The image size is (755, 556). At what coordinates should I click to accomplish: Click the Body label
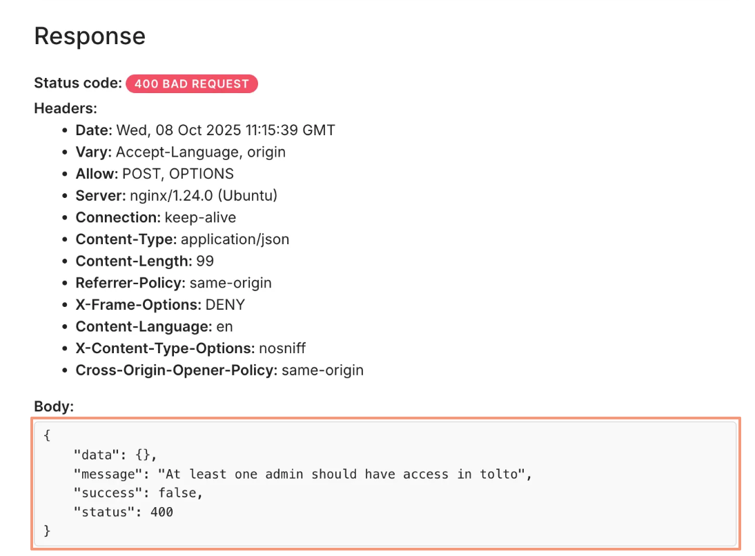click(54, 407)
